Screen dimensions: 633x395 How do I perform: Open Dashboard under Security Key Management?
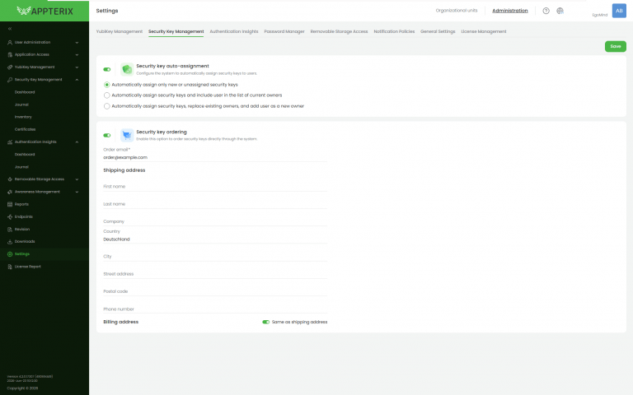tap(25, 92)
